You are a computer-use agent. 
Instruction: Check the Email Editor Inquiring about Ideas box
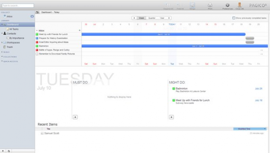37,42
